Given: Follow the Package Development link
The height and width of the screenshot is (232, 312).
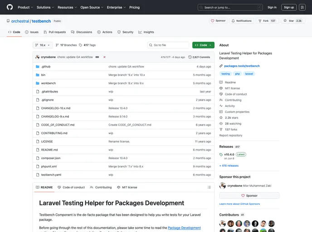Looking at the screenshot, I should pos(184,228).
